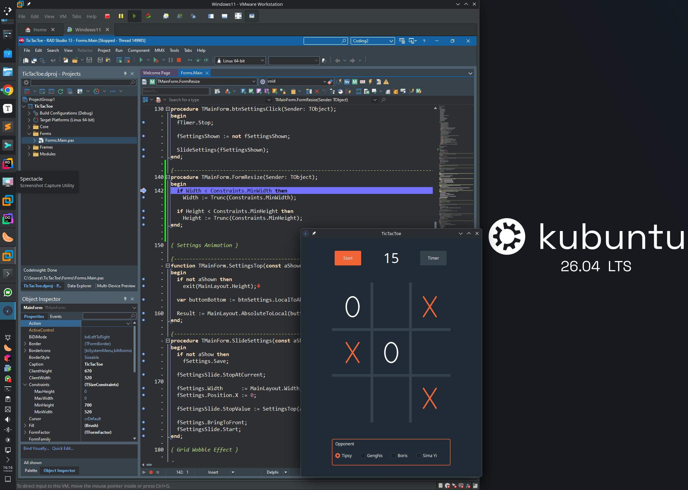This screenshot has height=490, width=688.
Task: Click the VMware power off red square
Action: tap(107, 16)
